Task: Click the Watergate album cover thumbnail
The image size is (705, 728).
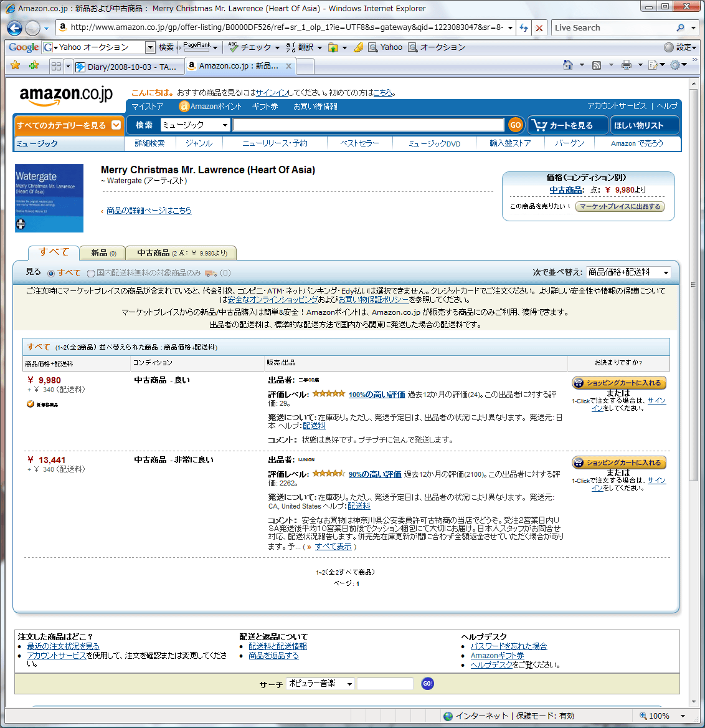Action: point(49,198)
